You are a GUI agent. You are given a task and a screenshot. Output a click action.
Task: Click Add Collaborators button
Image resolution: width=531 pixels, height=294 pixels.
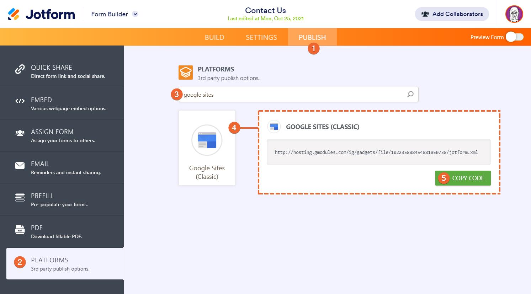click(x=452, y=14)
